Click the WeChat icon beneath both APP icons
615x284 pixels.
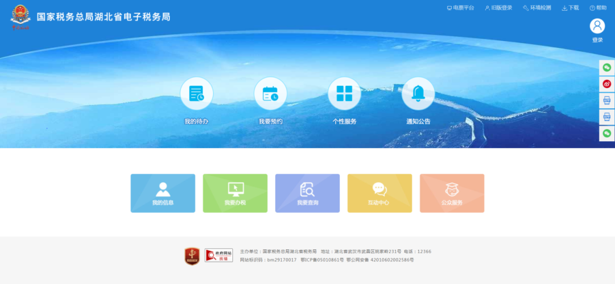607,133
